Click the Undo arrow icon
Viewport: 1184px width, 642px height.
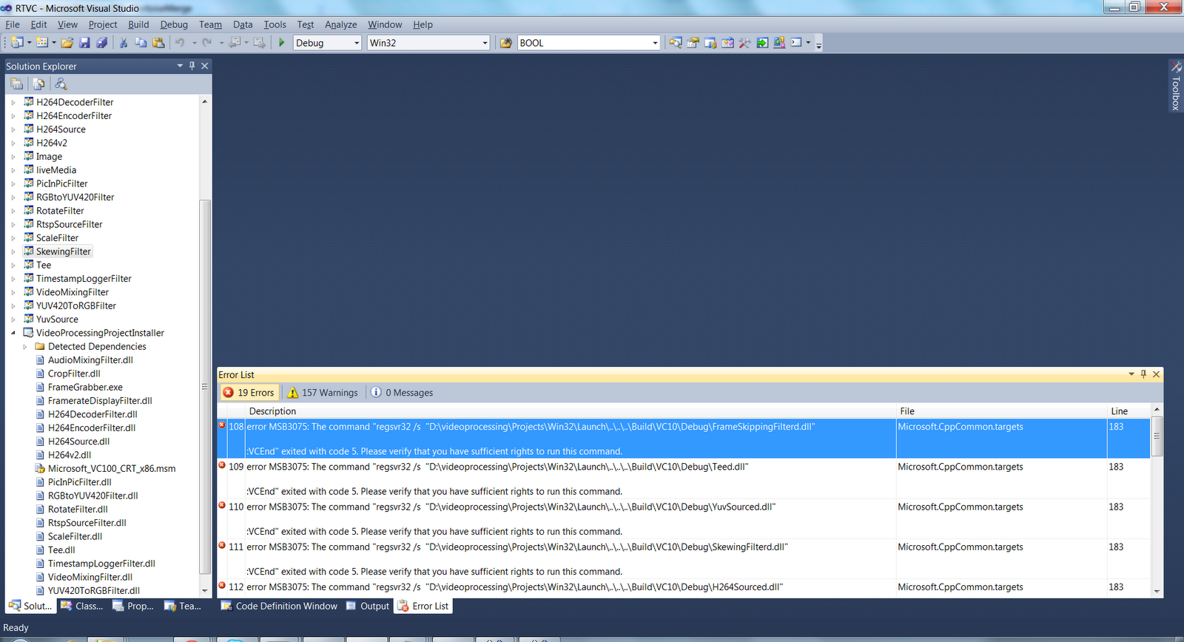(180, 43)
